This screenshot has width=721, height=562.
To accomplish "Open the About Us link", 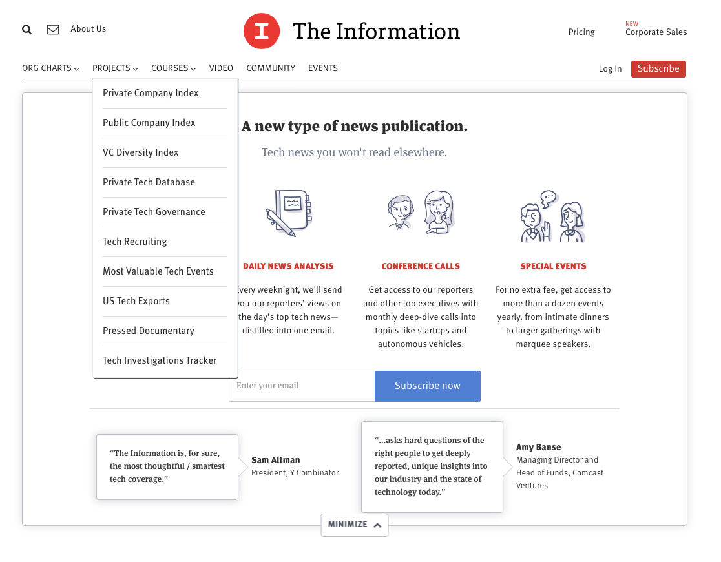I will 89,29.
